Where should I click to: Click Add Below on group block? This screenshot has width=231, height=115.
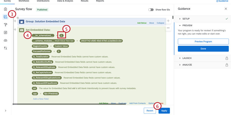pyautogui.click(x=142, y=23)
